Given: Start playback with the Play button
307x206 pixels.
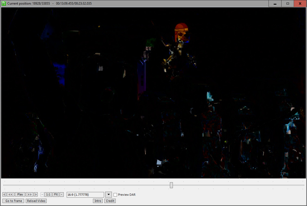Looking at the screenshot, I should click(20, 194).
